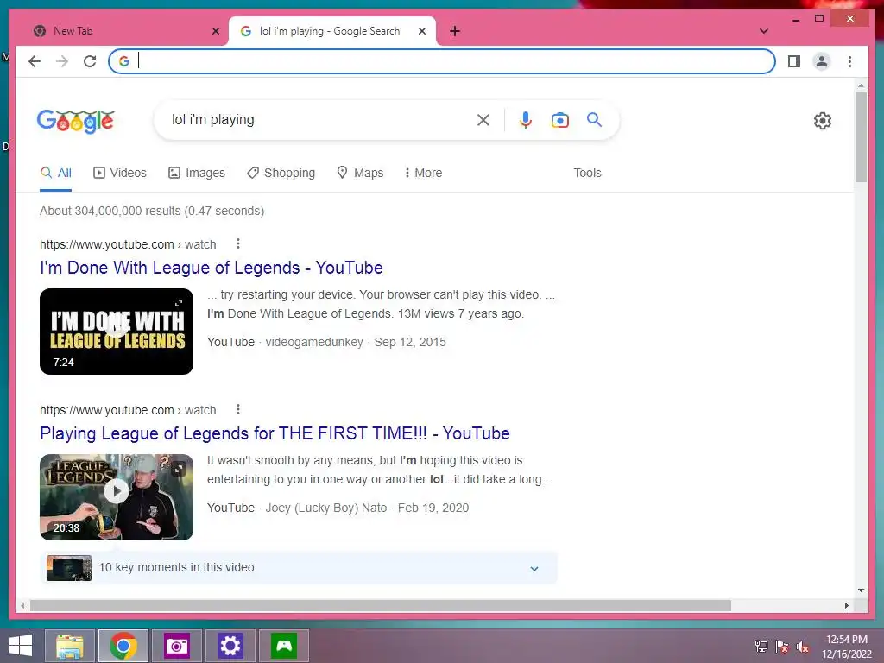Click the Joey (Lucky Boy) Nato text
The width and height of the screenshot is (884, 663).
(325, 508)
